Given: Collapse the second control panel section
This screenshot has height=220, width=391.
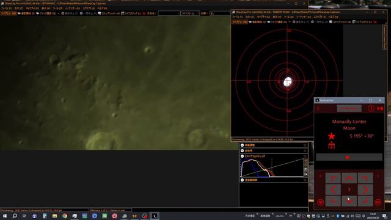Looking at the screenshot, I should (x=242, y=151).
